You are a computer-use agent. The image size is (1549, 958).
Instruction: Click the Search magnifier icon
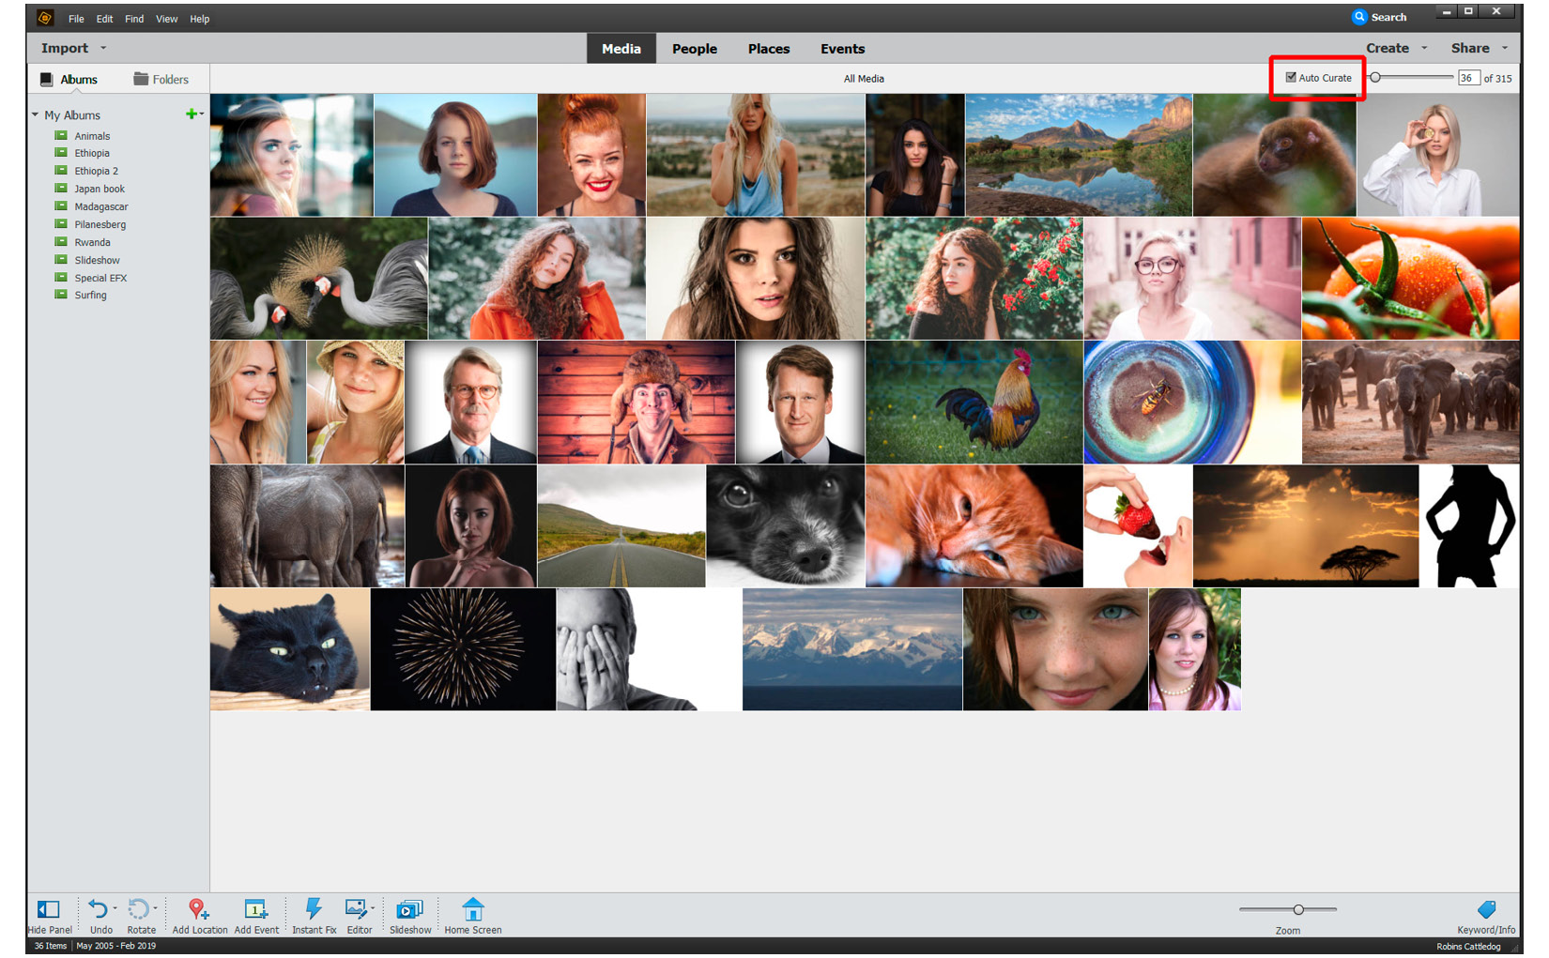pyautogui.click(x=1359, y=17)
